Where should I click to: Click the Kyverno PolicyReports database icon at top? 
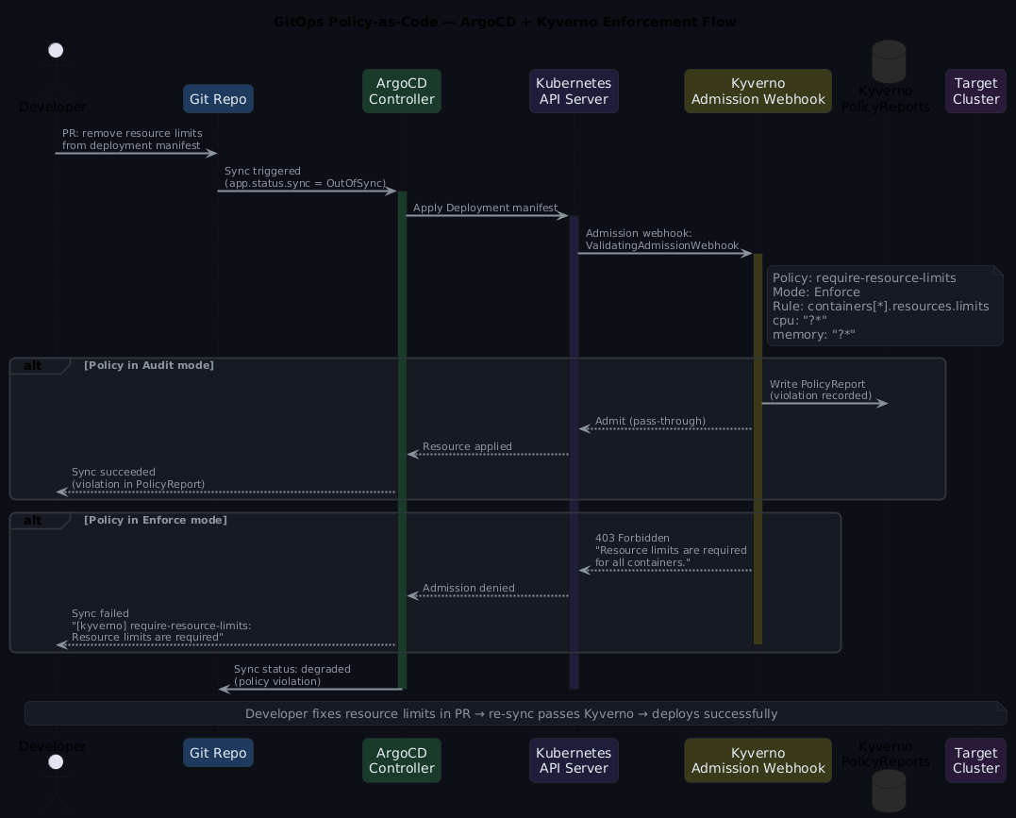point(889,61)
